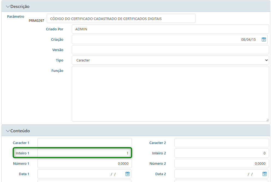
Task: Select the Inteiro 2 value field
Action: tap(221, 153)
